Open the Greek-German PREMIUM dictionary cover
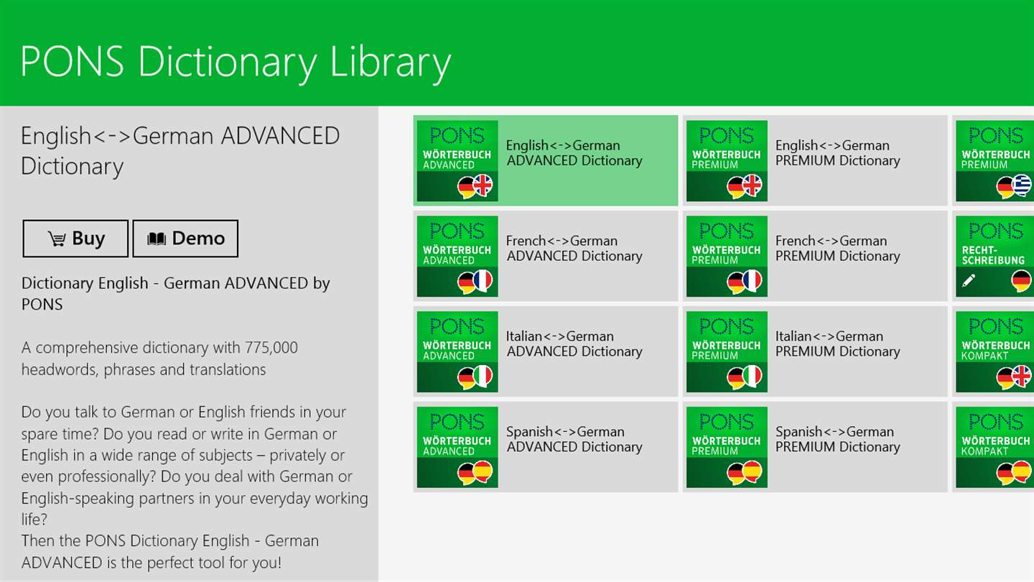 coord(995,161)
